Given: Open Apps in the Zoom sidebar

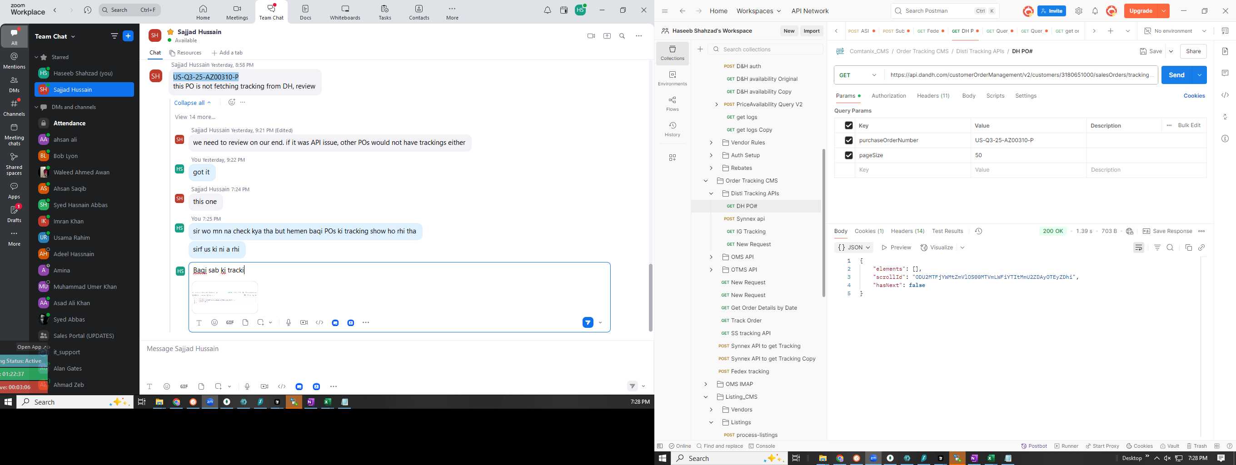Looking at the screenshot, I should [x=15, y=190].
